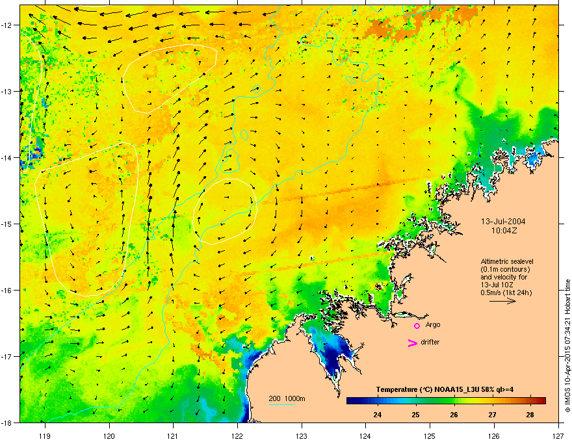Click the 'Altimetric sealevel' text
The height and width of the screenshot is (442, 572).
pyautogui.click(x=507, y=261)
